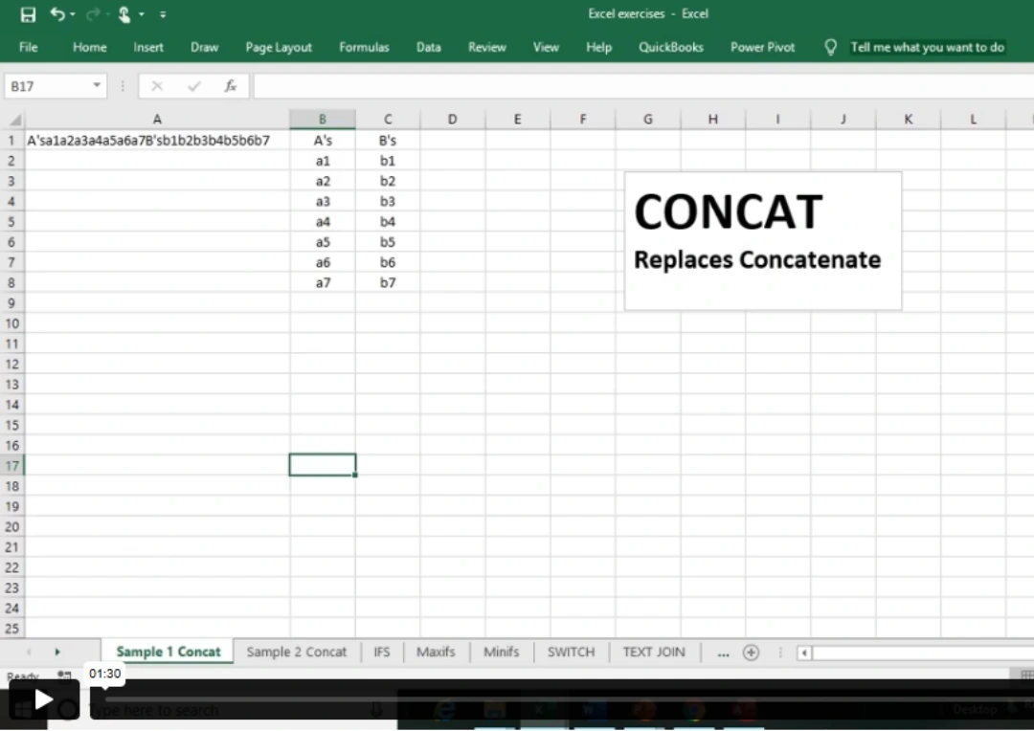Open Customize Quick Access Toolbar dropdown
The width and height of the screenshot is (1034, 731).
(x=163, y=14)
